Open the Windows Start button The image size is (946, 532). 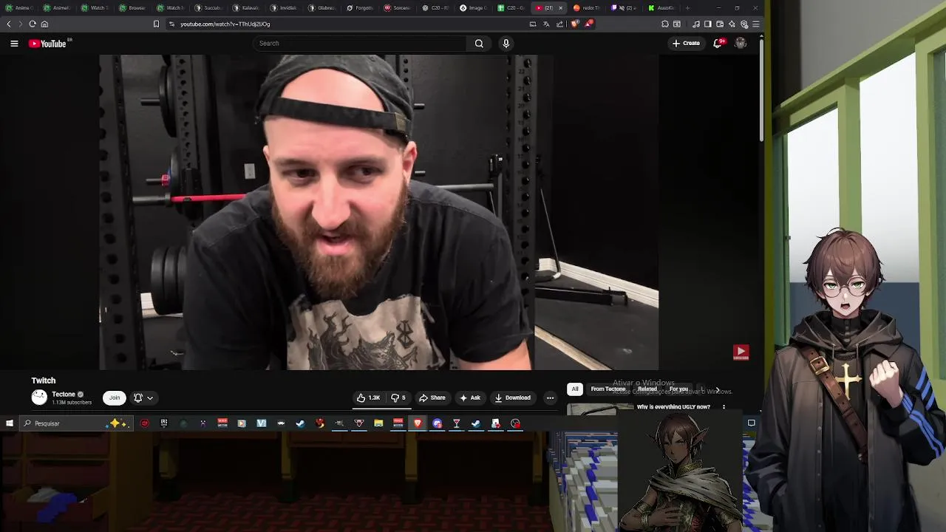pos(9,423)
